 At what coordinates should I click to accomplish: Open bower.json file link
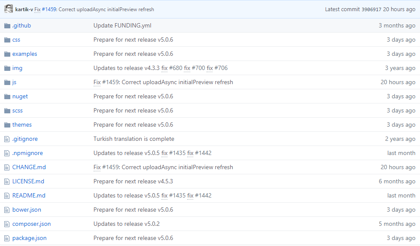pos(27,210)
